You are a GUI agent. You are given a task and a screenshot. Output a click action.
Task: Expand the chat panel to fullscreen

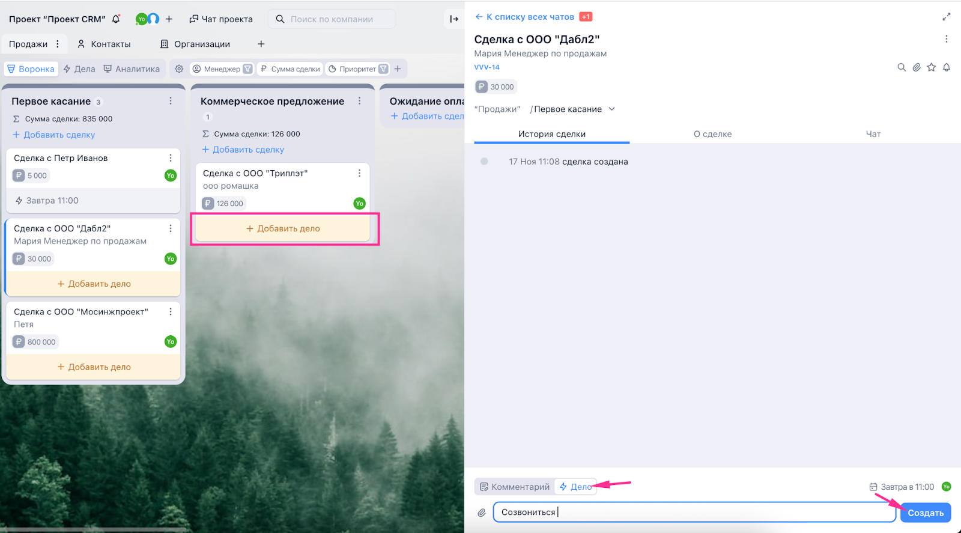[946, 17]
